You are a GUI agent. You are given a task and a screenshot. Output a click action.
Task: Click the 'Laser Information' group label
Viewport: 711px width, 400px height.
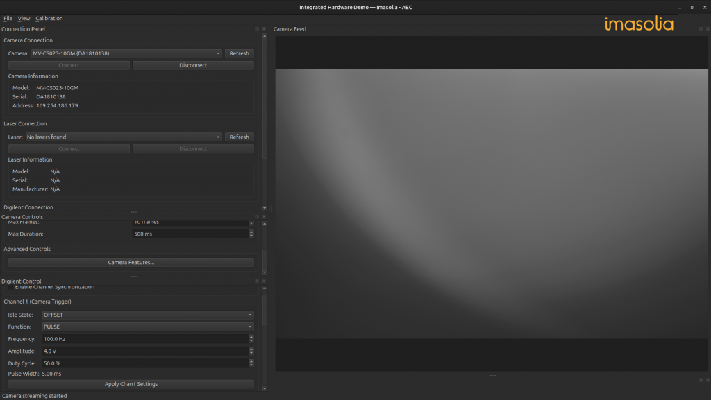[x=30, y=159]
